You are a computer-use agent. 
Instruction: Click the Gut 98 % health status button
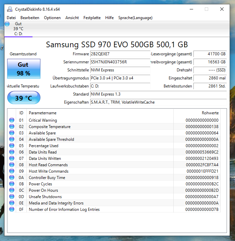click(24, 69)
